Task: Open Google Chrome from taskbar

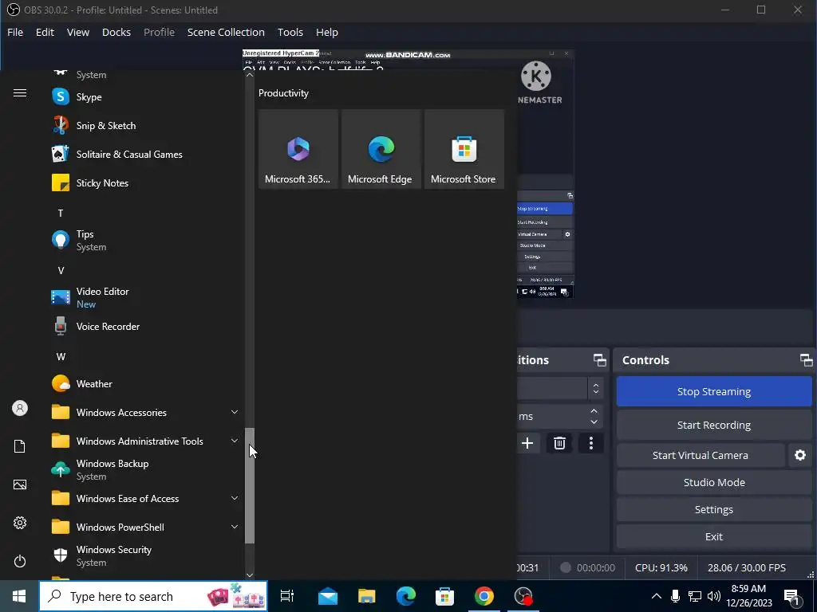Action: (x=484, y=596)
